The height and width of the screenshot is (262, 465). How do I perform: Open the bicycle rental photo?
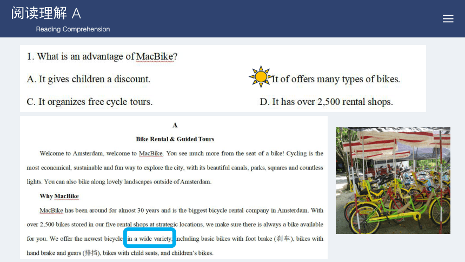click(x=393, y=180)
